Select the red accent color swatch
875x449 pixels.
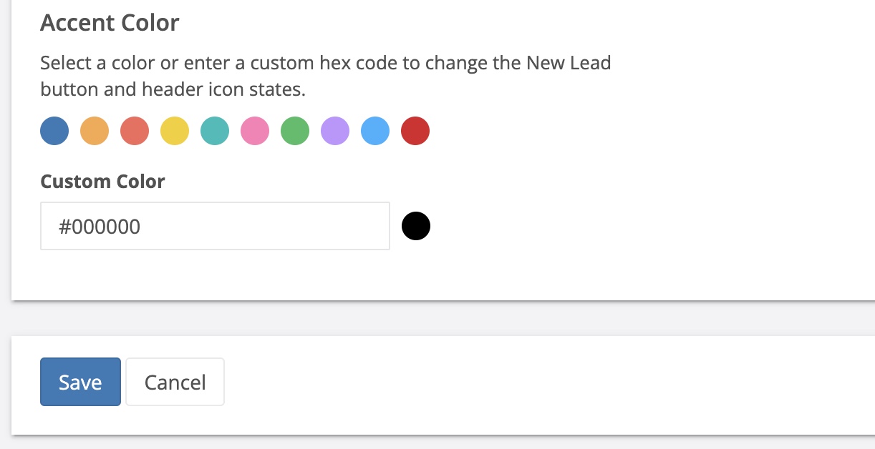click(x=415, y=132)
